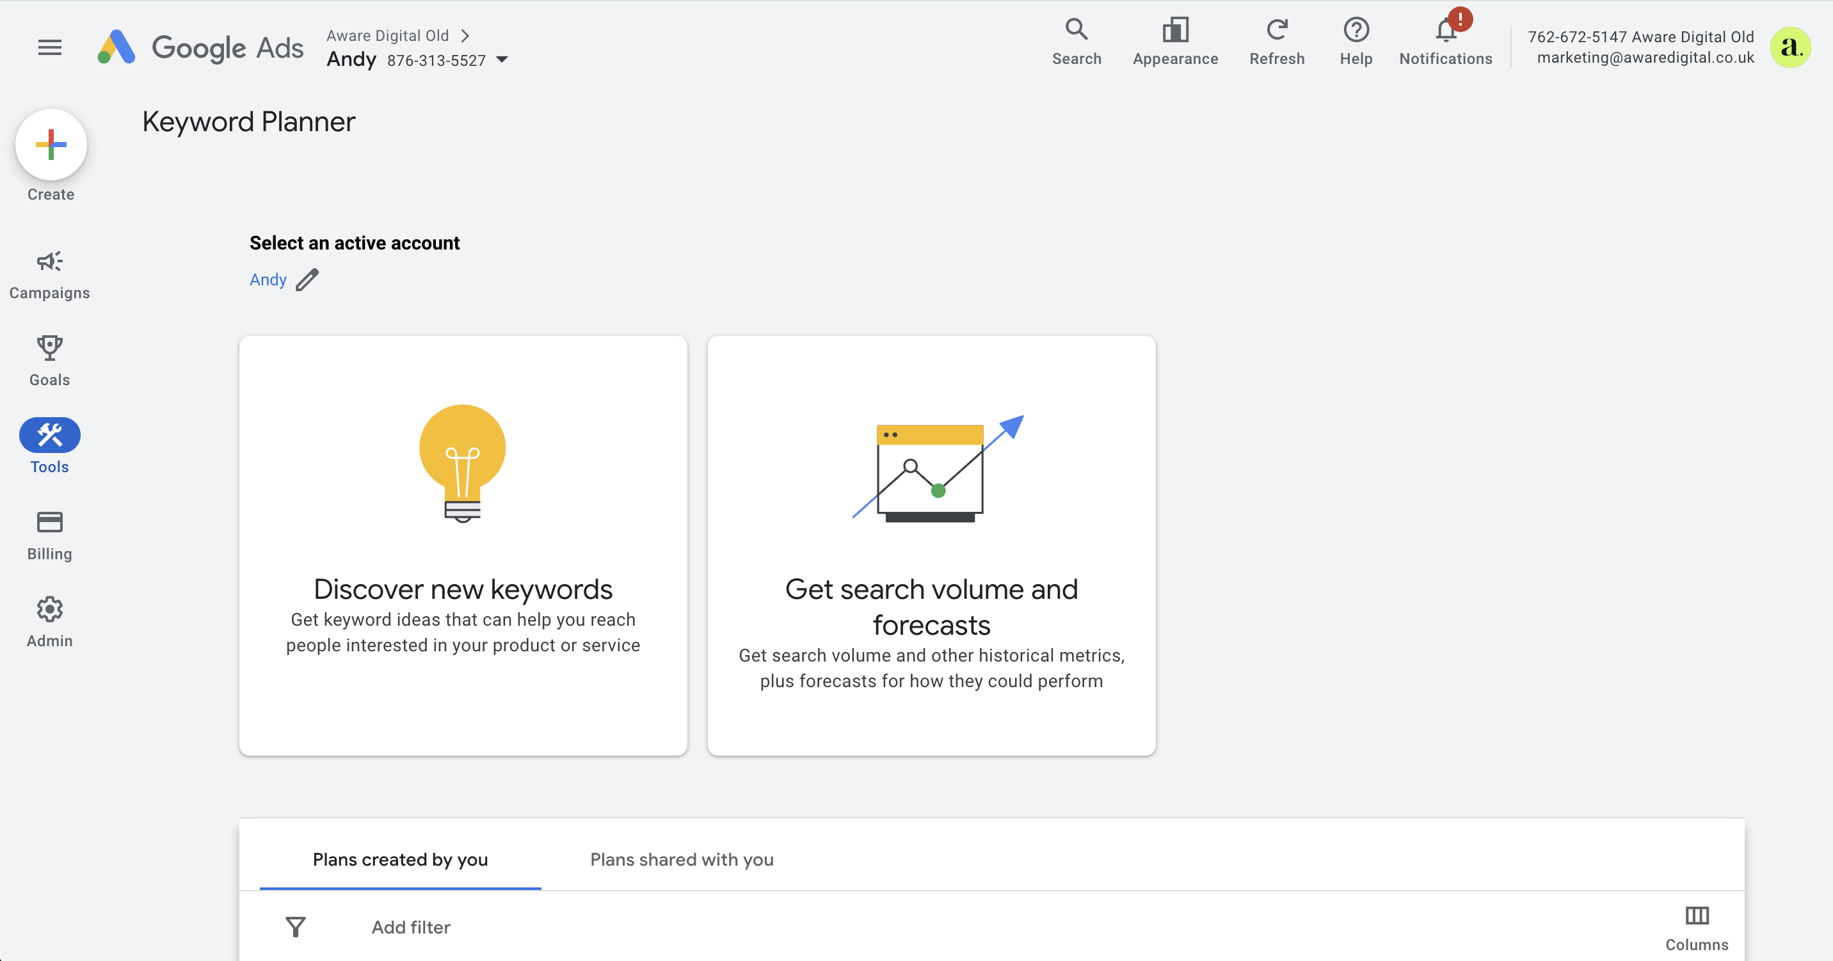Open Get search volume and forecasts card

point(931,546)
